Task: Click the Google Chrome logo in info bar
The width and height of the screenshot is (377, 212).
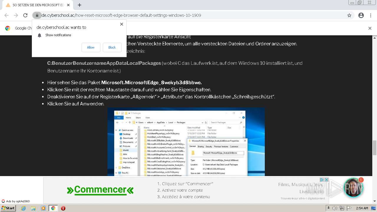Action: click(8, 28)
